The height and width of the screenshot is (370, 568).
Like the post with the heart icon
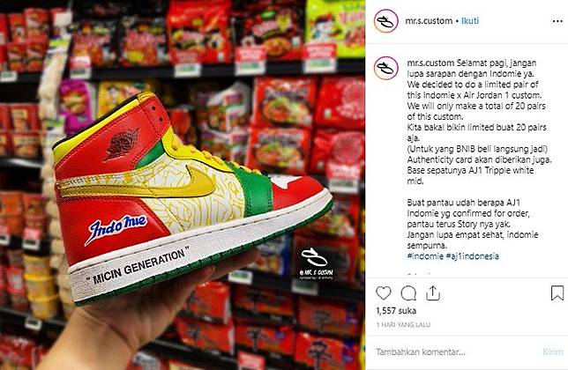click(384, 293)
